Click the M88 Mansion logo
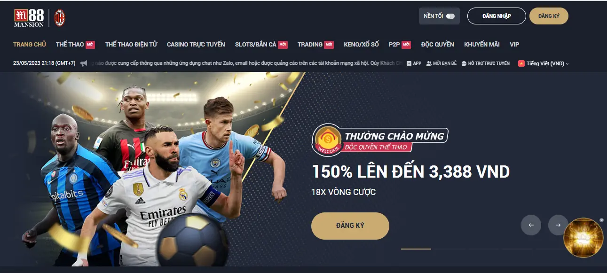607x273 pixels. click(x=29, y=18)
